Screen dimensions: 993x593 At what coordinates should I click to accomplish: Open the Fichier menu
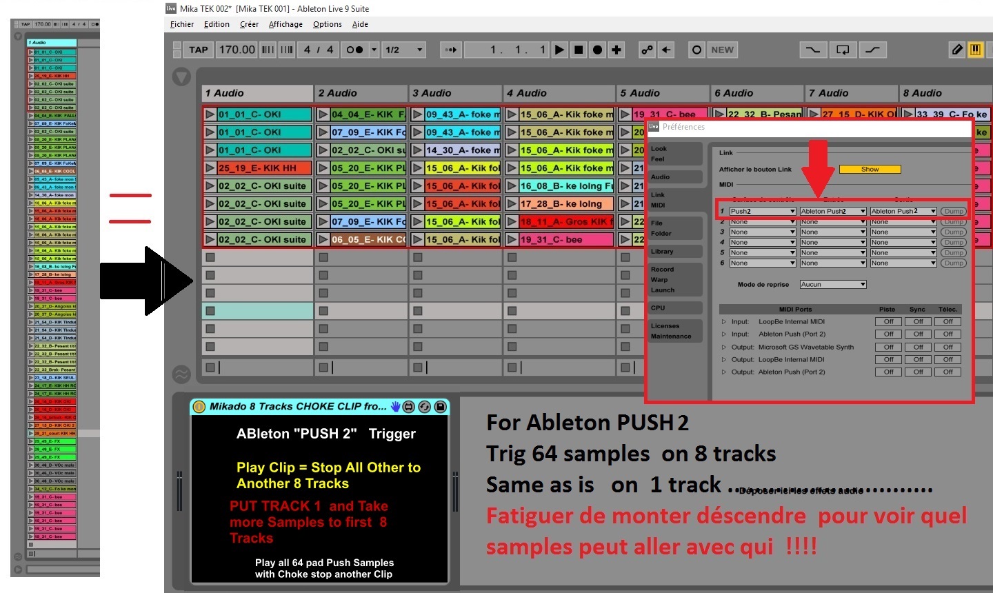182,24
